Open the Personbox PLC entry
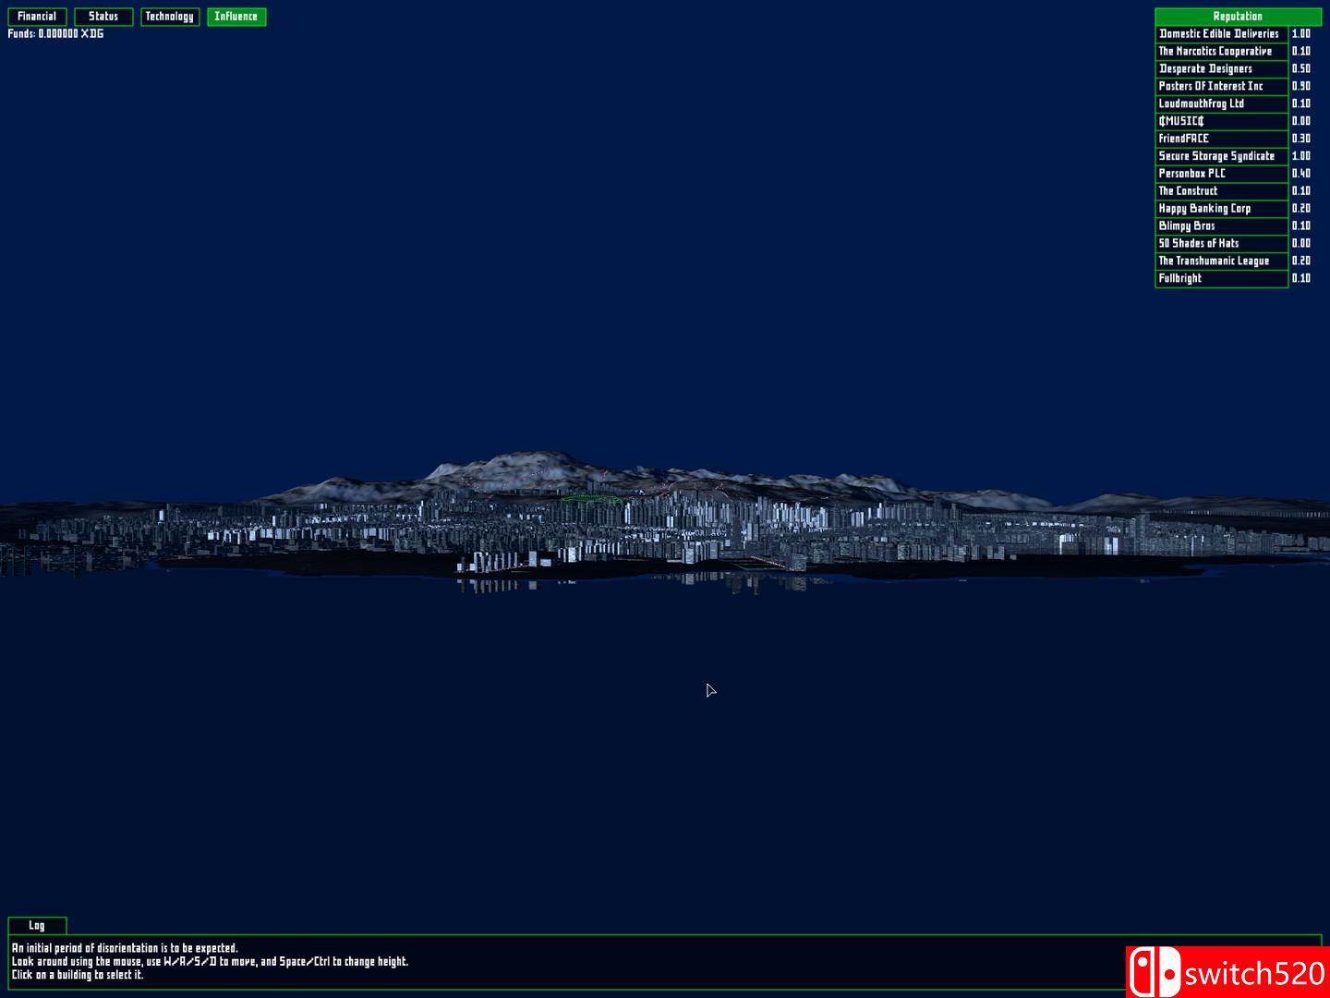 [x=1219, y=173]
